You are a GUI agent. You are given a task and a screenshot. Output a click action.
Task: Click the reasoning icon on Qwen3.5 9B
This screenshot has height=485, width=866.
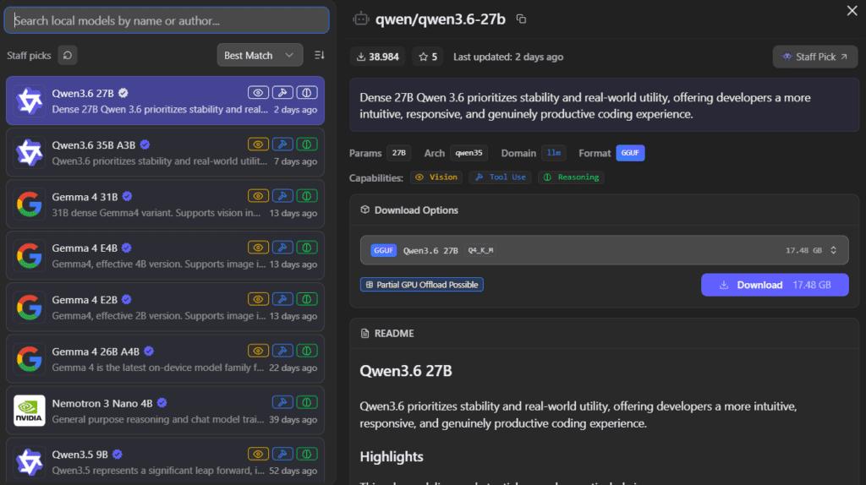(x=306, y=454)
